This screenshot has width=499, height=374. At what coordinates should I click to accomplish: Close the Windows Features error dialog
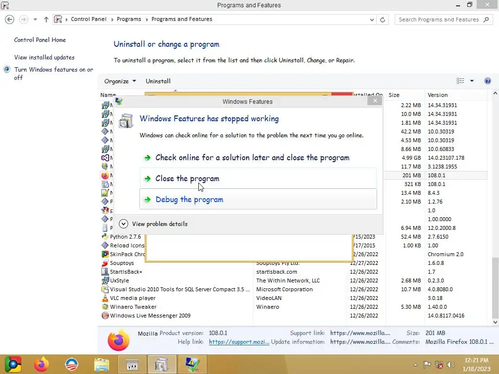click(375, 100)
